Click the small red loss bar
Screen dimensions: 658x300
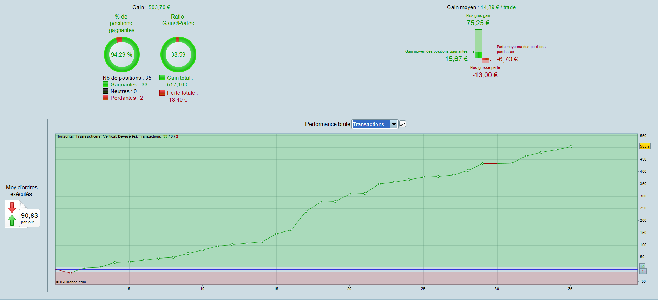click(486, 60)
